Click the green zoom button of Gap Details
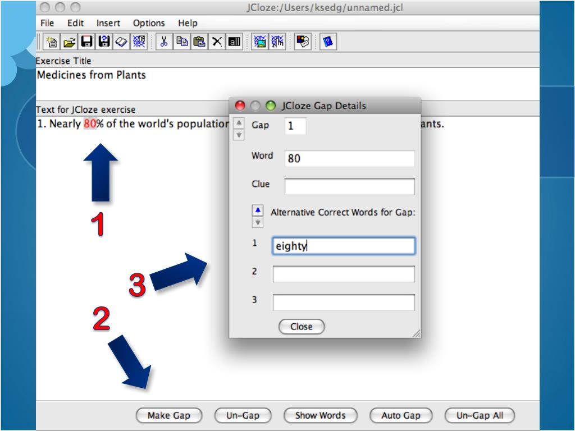Viewport: 575px width, 431px height. (x=271, y=106)
